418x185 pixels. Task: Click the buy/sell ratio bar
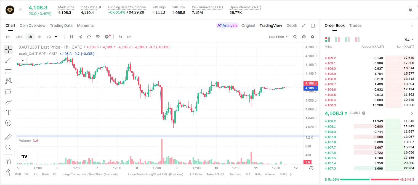(369, 179)
